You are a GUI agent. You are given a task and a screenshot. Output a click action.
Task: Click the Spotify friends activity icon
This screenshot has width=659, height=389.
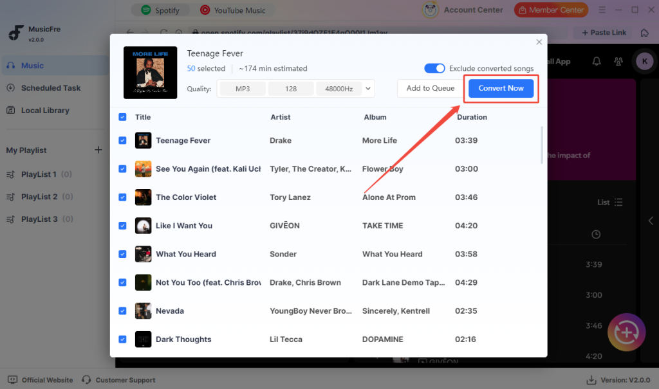pyautogui.click(x=618, y=61)
